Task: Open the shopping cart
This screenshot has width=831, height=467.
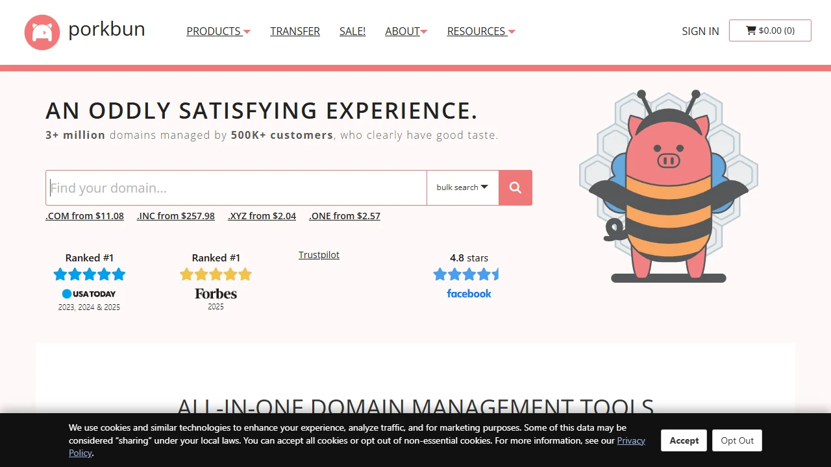Action: point(770,30)
